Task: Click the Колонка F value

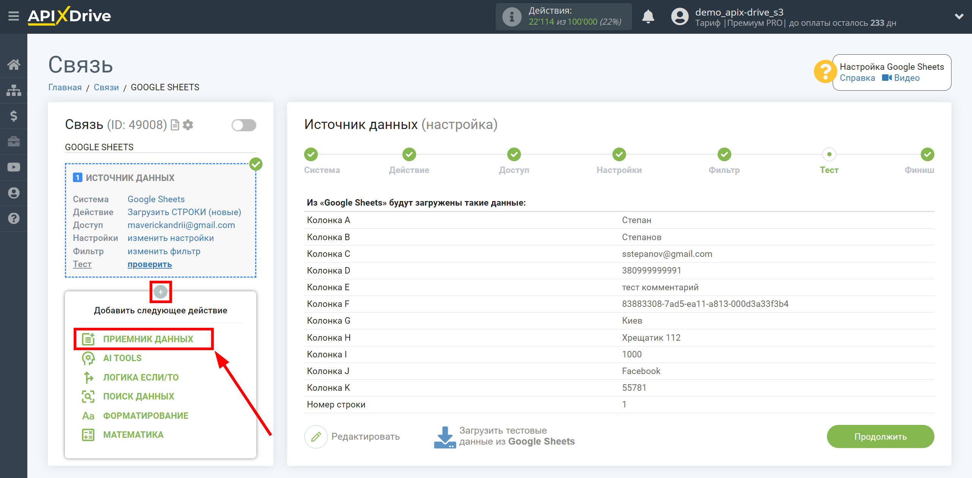Action: click(705, 304)
